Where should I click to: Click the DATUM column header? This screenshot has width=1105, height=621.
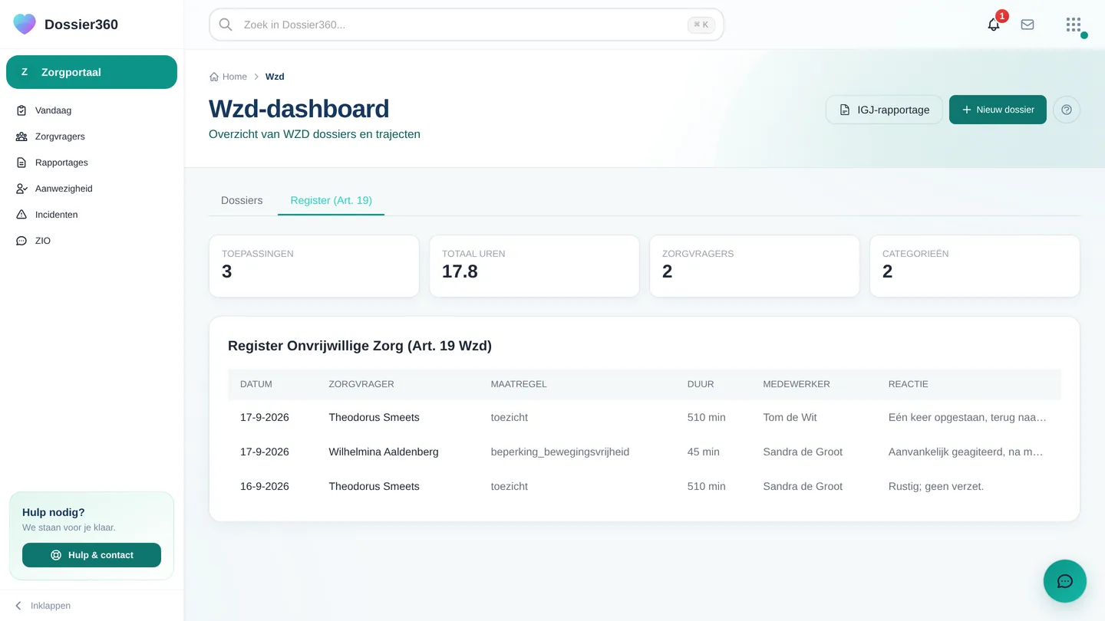click(x=256, y=384)
